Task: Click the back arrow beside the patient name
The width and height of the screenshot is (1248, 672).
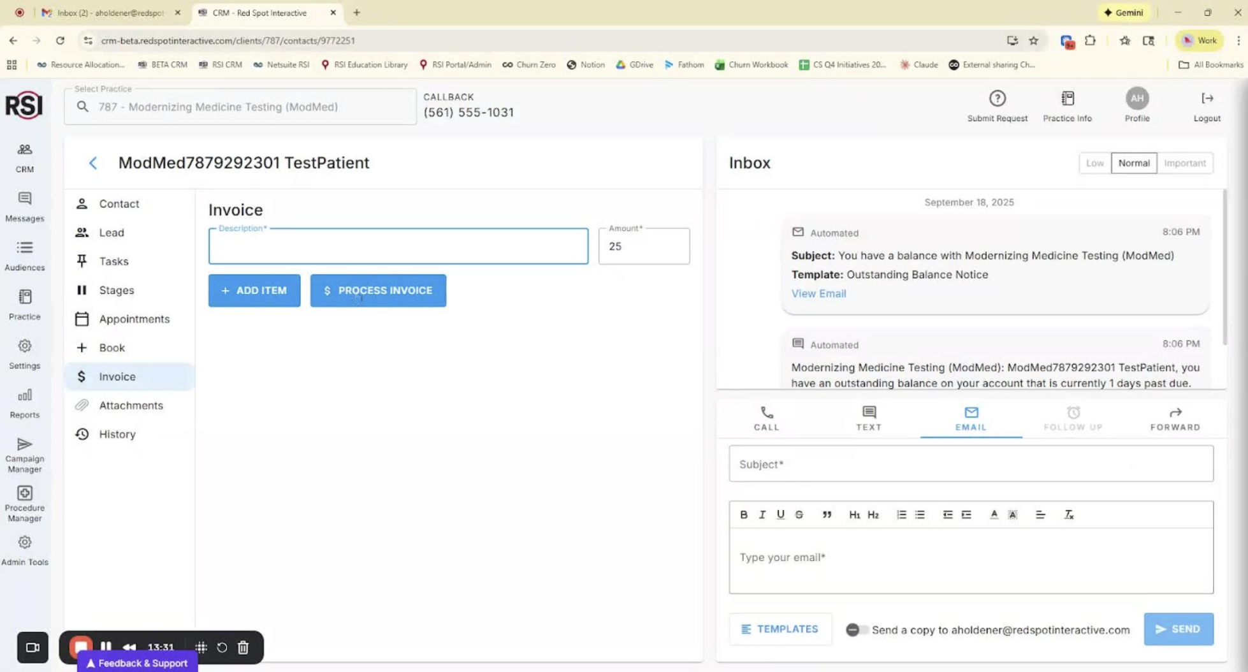Action: coord(93,163)
